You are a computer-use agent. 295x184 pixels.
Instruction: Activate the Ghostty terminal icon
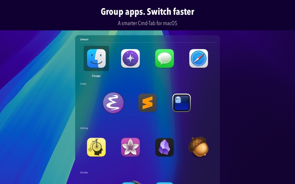(181, 103)
